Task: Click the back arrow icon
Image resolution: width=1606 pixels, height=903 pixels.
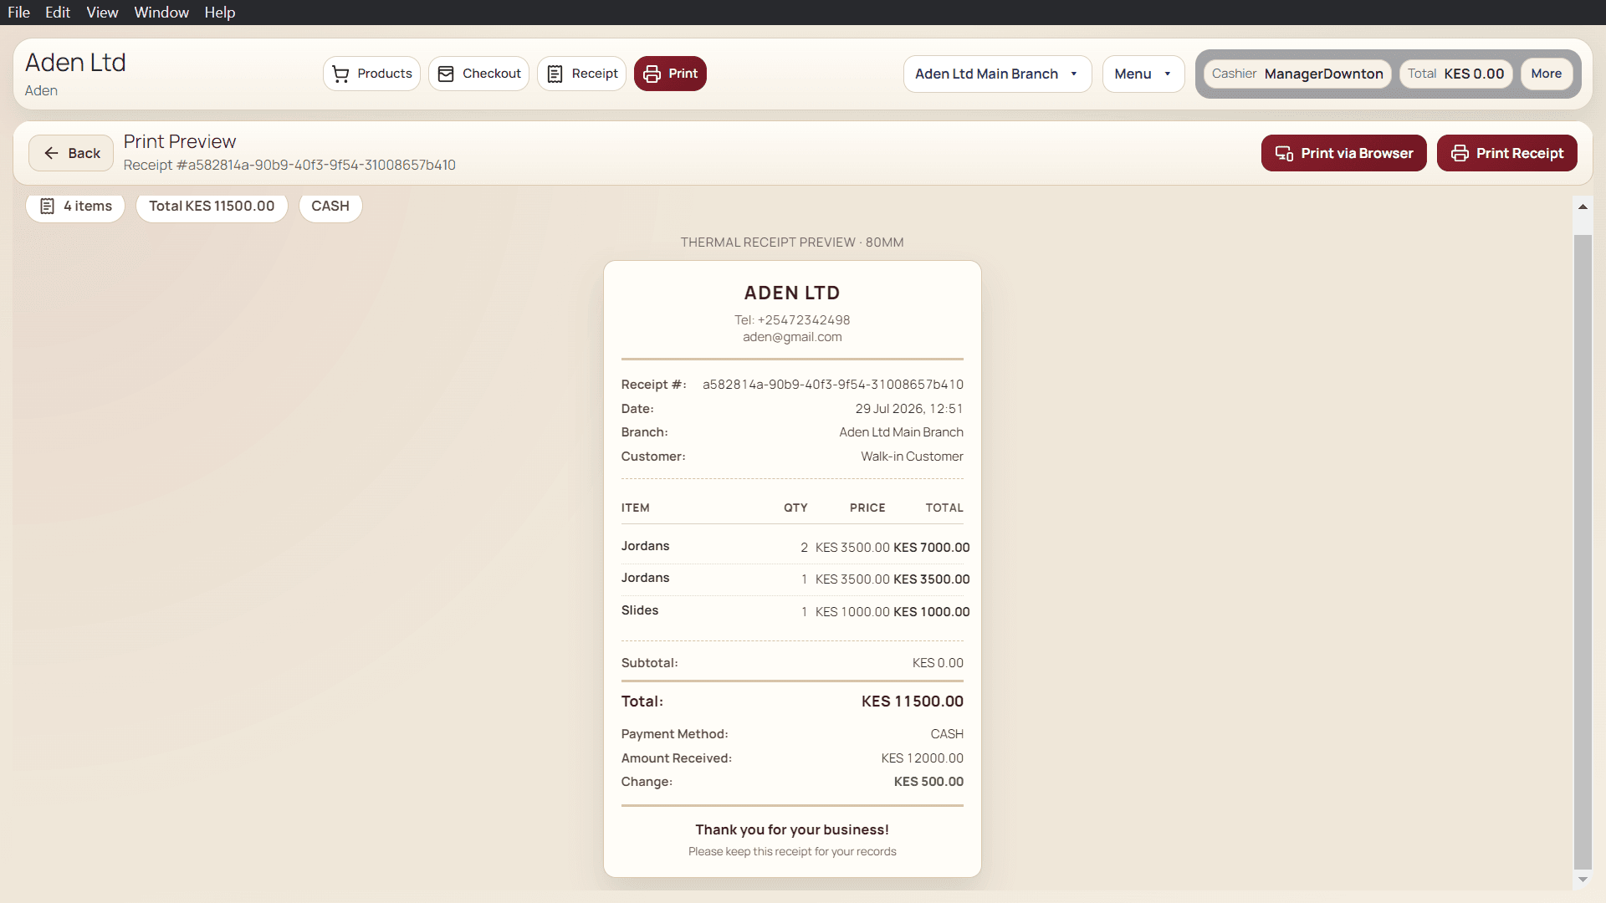Action: [x=51, y=153]
